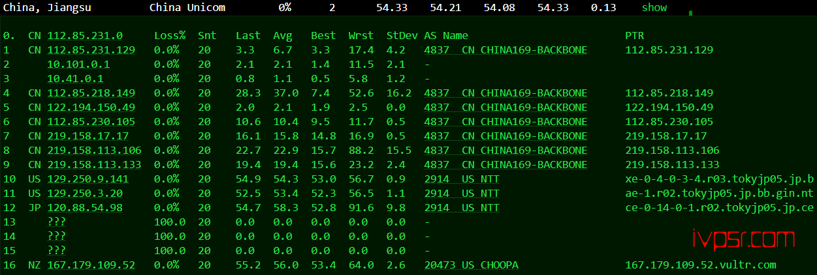Select 'China Unicom' provider text
Image resolution: width=817 pixels, height=275 pixels.
pyautogui.click(x=187, y=8)
